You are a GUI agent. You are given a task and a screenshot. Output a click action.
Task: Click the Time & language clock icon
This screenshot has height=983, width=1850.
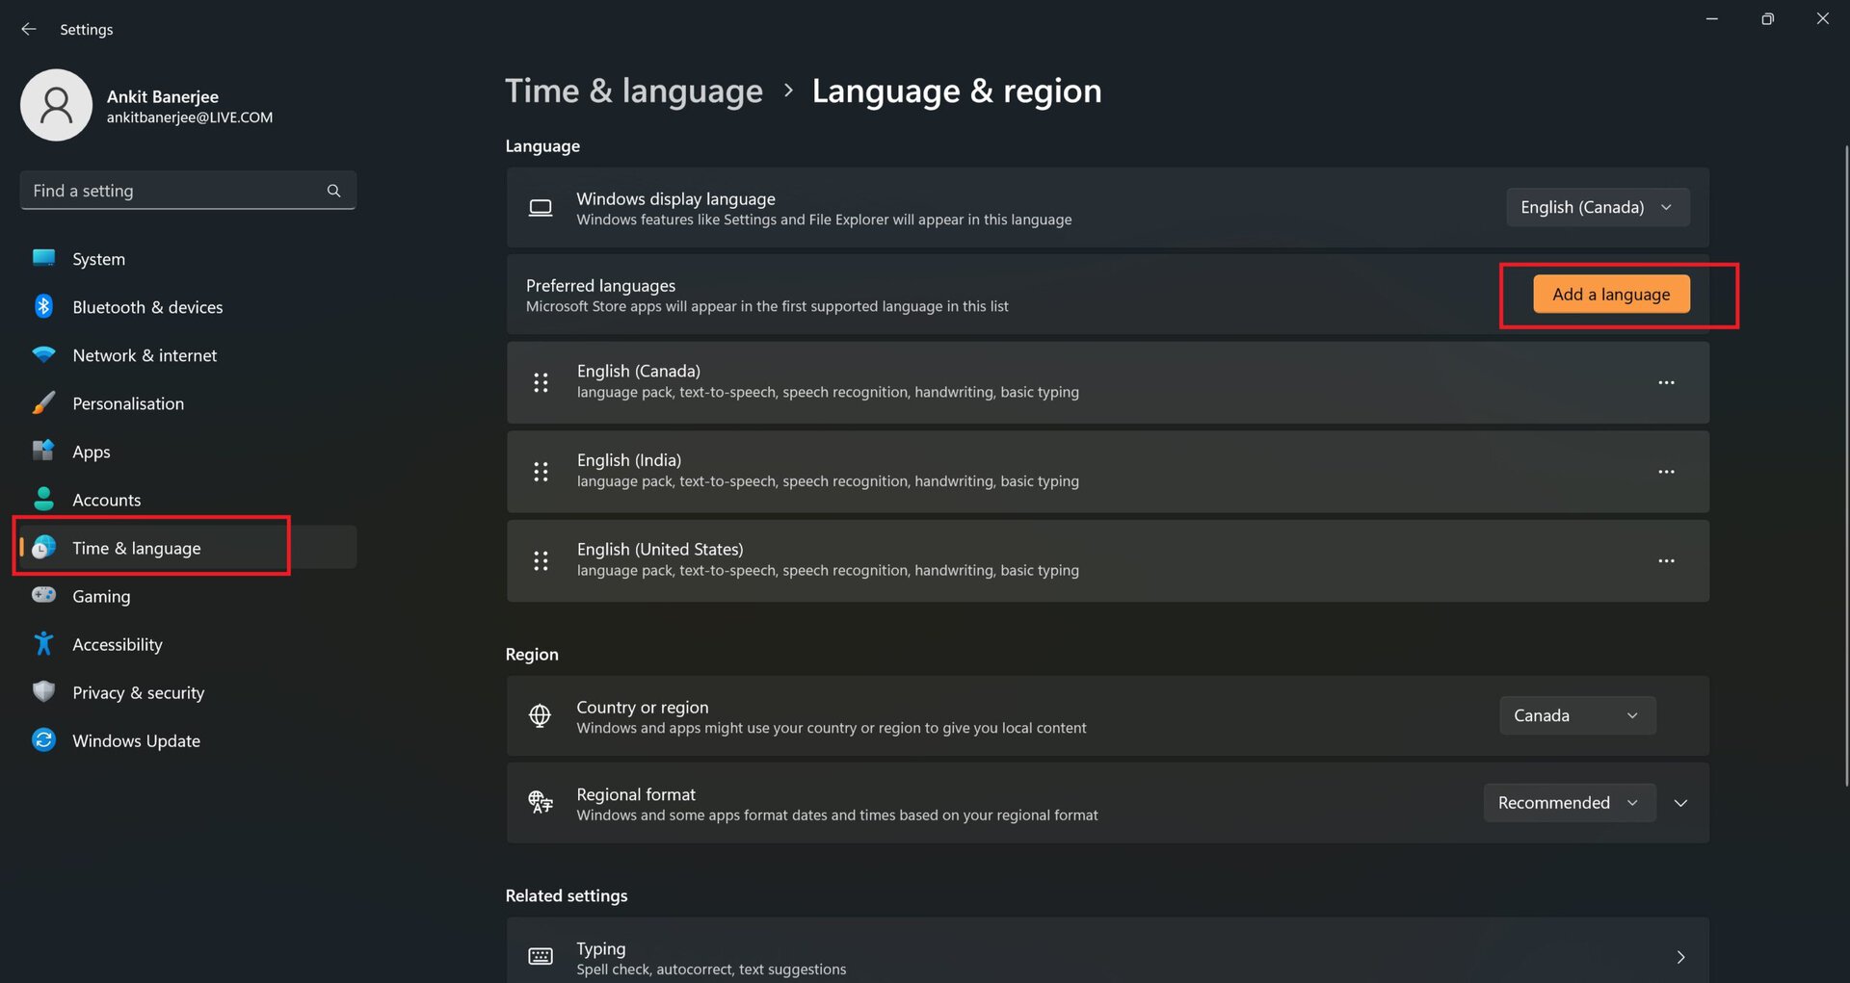coord(43,547)
